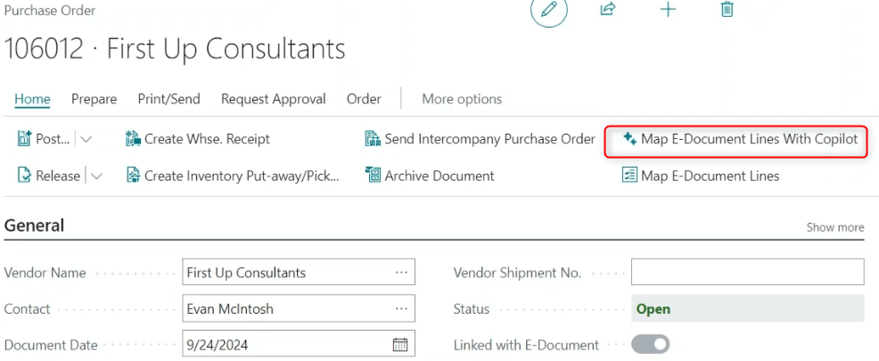Choose Send Intercompany Purchase Order

(480, 139)
